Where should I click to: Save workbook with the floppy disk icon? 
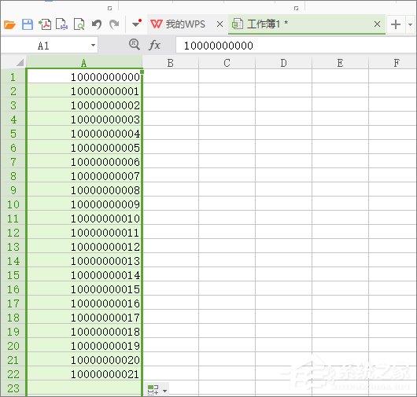click(27, 24)
